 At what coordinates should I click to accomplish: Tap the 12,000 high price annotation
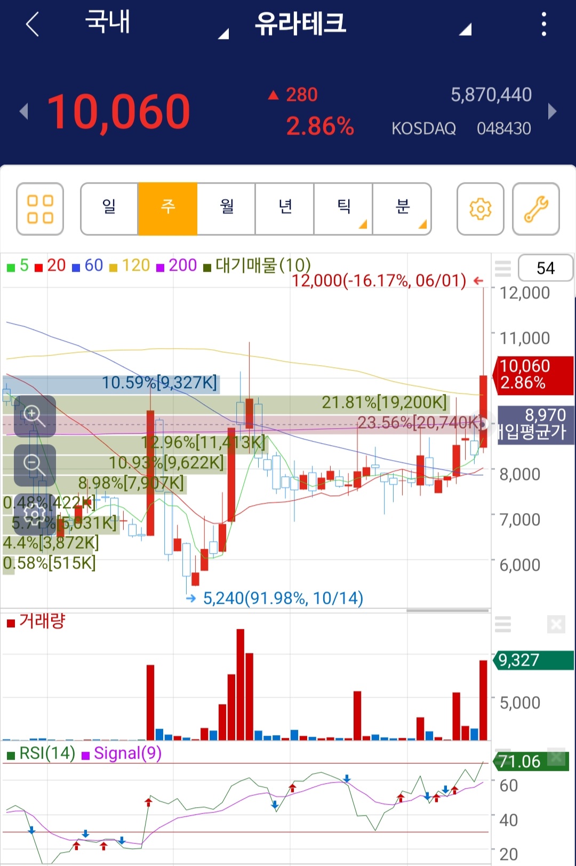387,281
